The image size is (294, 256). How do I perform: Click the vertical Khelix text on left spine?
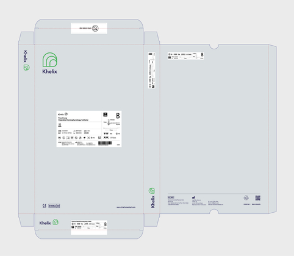[x=25, y=56]
